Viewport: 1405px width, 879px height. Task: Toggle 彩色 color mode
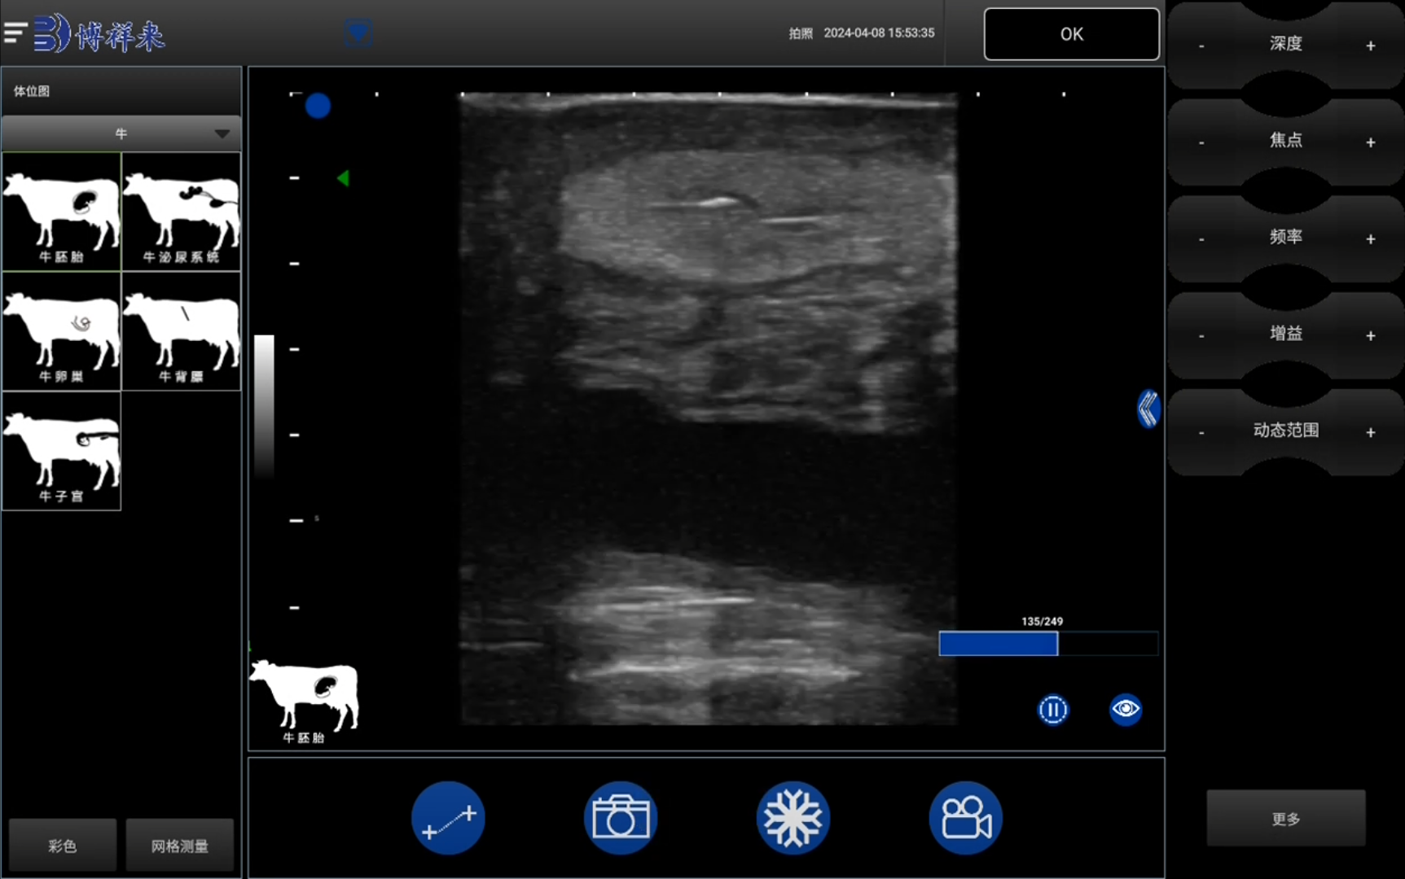click(63, 846)
